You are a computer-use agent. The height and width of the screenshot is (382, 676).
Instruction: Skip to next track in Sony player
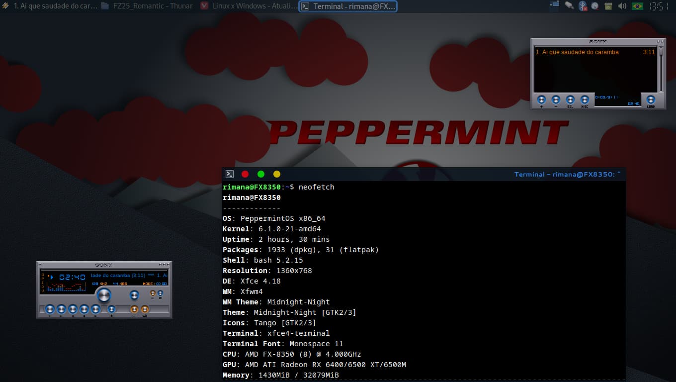(x=95, y=309)
